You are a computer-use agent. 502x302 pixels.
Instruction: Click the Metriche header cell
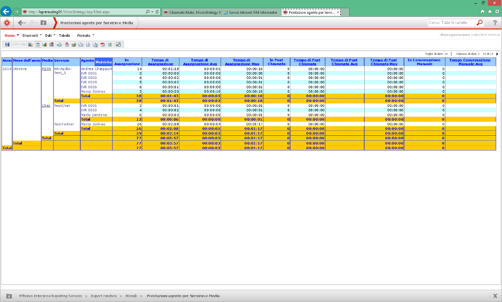(104, 62)
